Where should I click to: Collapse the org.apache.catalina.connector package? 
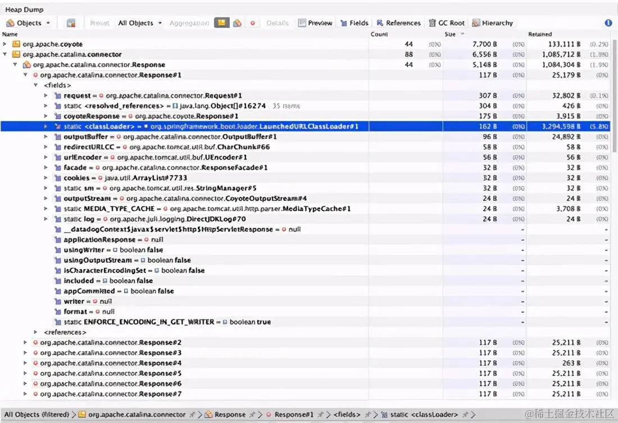tap(4, 55)
